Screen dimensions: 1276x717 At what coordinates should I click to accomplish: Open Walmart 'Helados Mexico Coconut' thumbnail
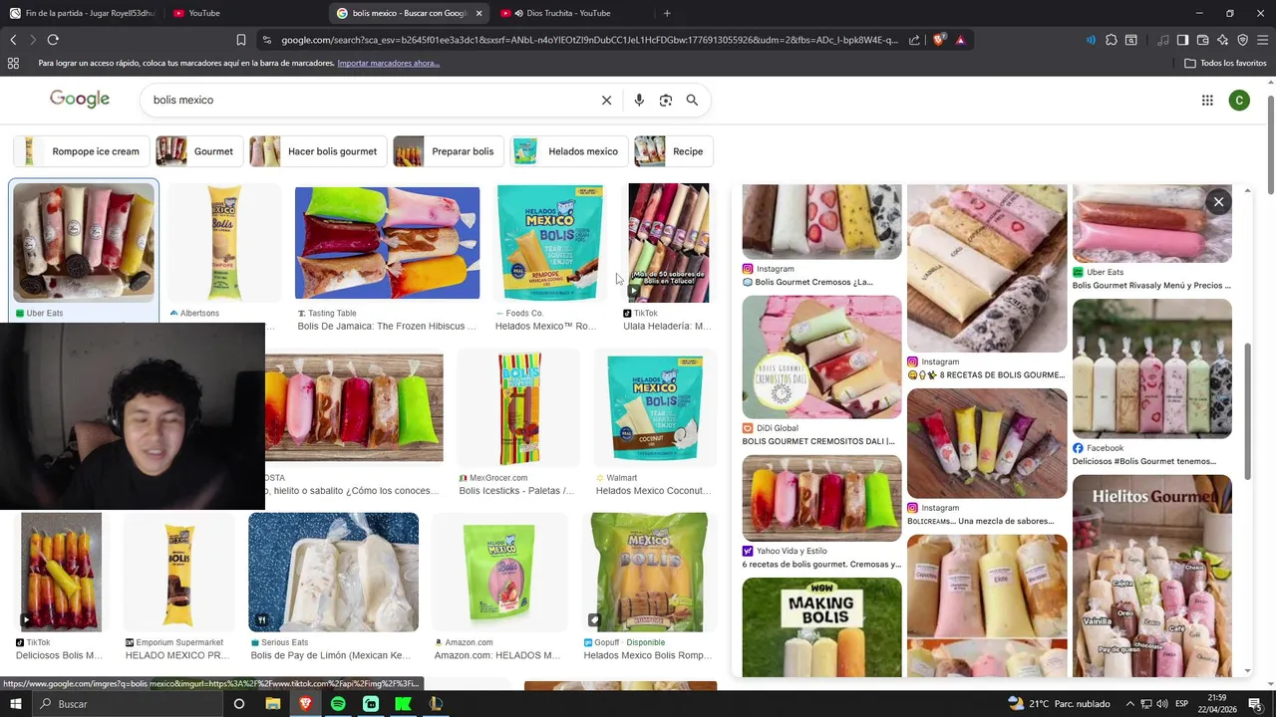coord(655,407)
